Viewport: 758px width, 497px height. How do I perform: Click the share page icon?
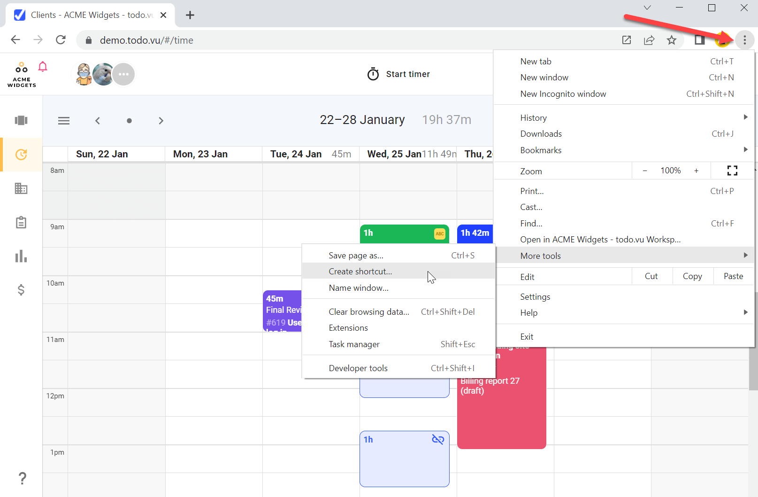pyautogui.click(x=649, y=40)
